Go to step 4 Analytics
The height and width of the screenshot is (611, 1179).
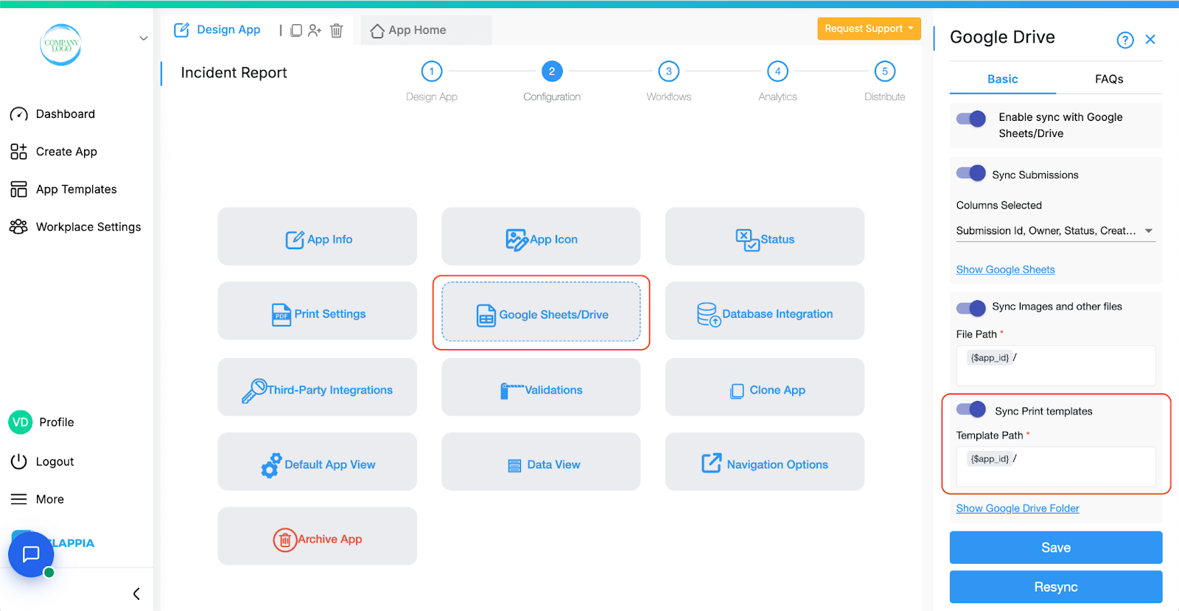778,71
